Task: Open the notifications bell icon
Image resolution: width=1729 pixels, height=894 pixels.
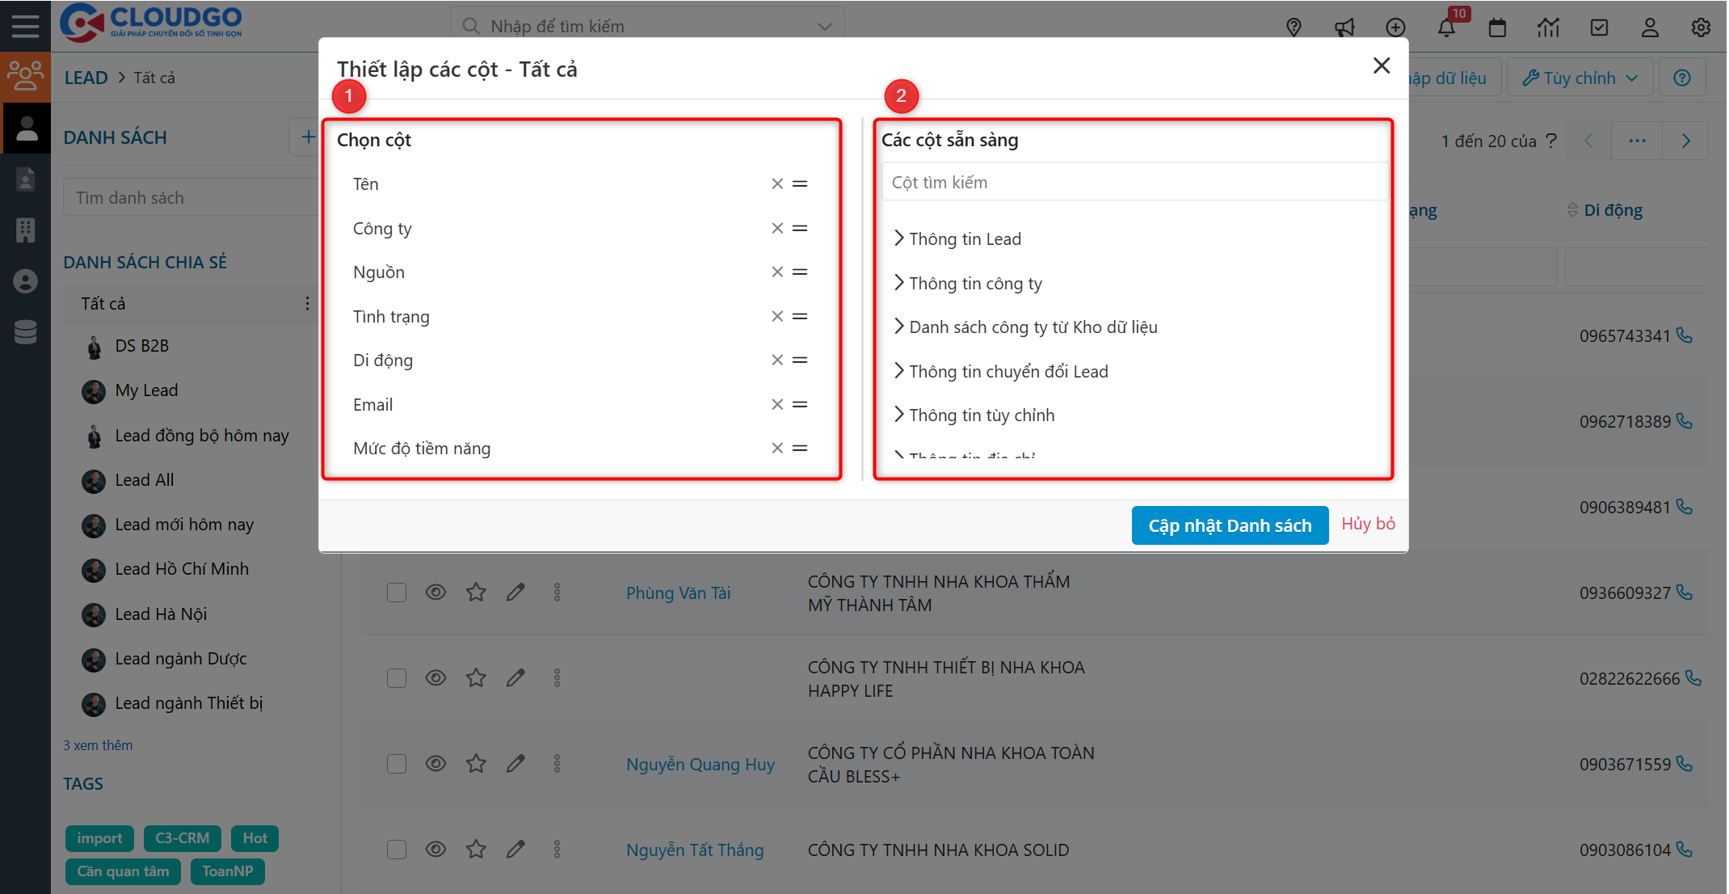Action: (x=1446, y=27)
